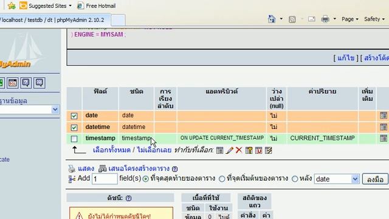Click ON UPDATE CURRENT_TIMESTAMP attribute cell

point(222,138)
